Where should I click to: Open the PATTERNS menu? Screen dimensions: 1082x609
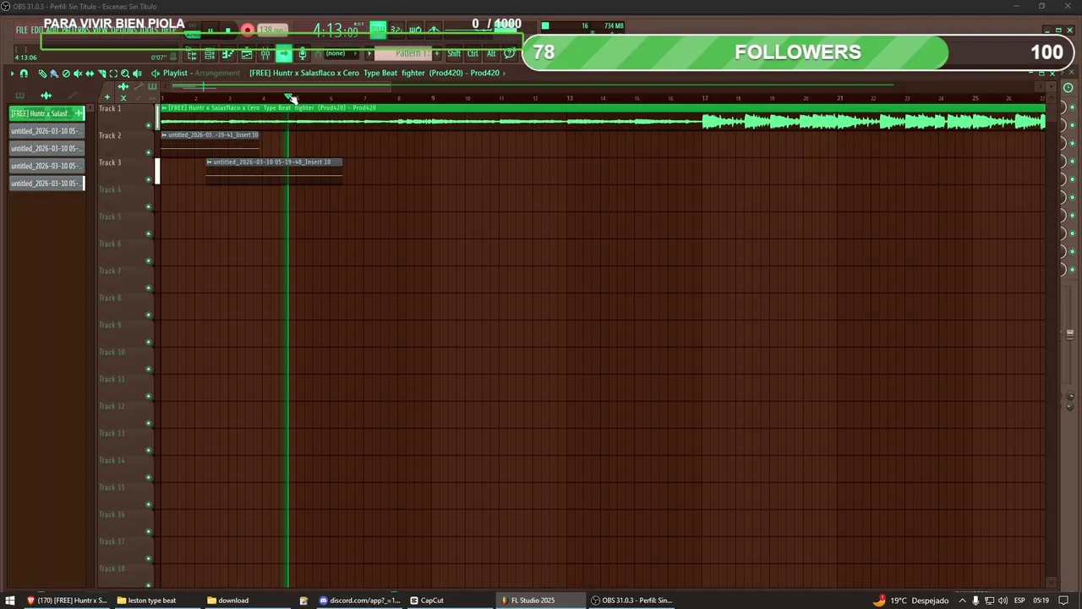[x=75, y=30]
